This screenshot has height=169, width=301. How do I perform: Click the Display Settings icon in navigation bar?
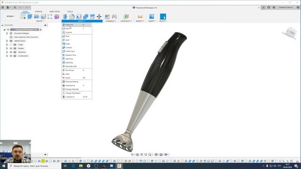[156, 154]
